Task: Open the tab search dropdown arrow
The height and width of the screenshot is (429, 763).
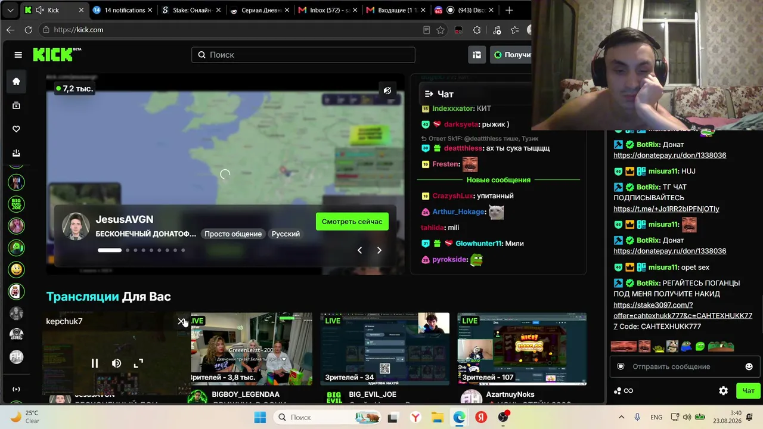Action: pyautogui.click(x=10, y=10)
